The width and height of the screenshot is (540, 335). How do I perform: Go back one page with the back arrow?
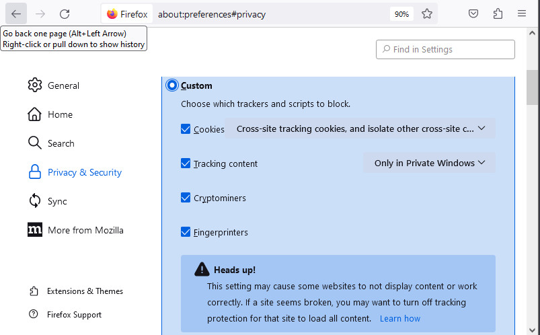click(x=16, y=13)
